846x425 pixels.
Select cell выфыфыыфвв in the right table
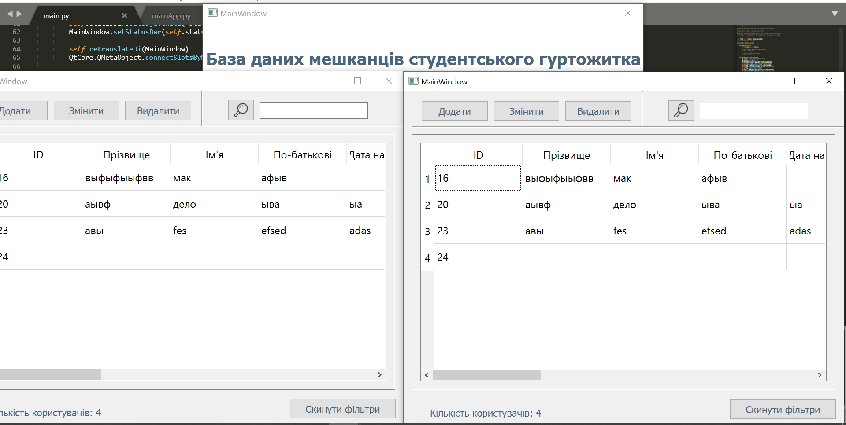click(x=566, y=178)
